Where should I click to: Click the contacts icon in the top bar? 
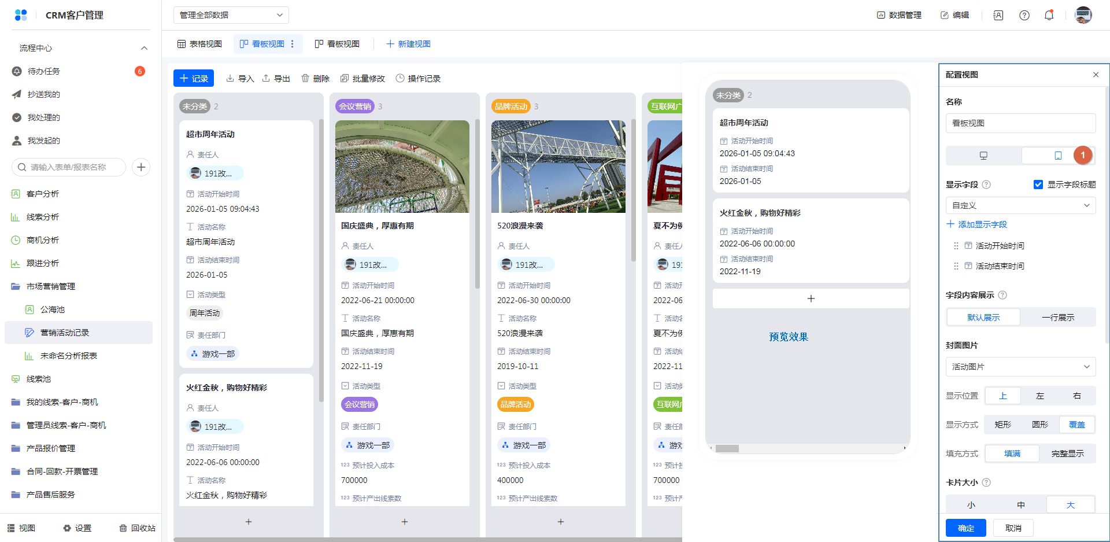click(998, 16)
